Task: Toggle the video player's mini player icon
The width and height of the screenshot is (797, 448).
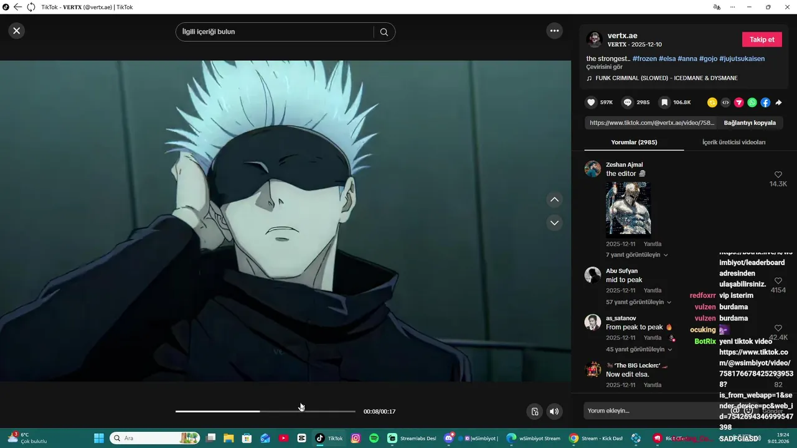Action: (x=534, y=411)
